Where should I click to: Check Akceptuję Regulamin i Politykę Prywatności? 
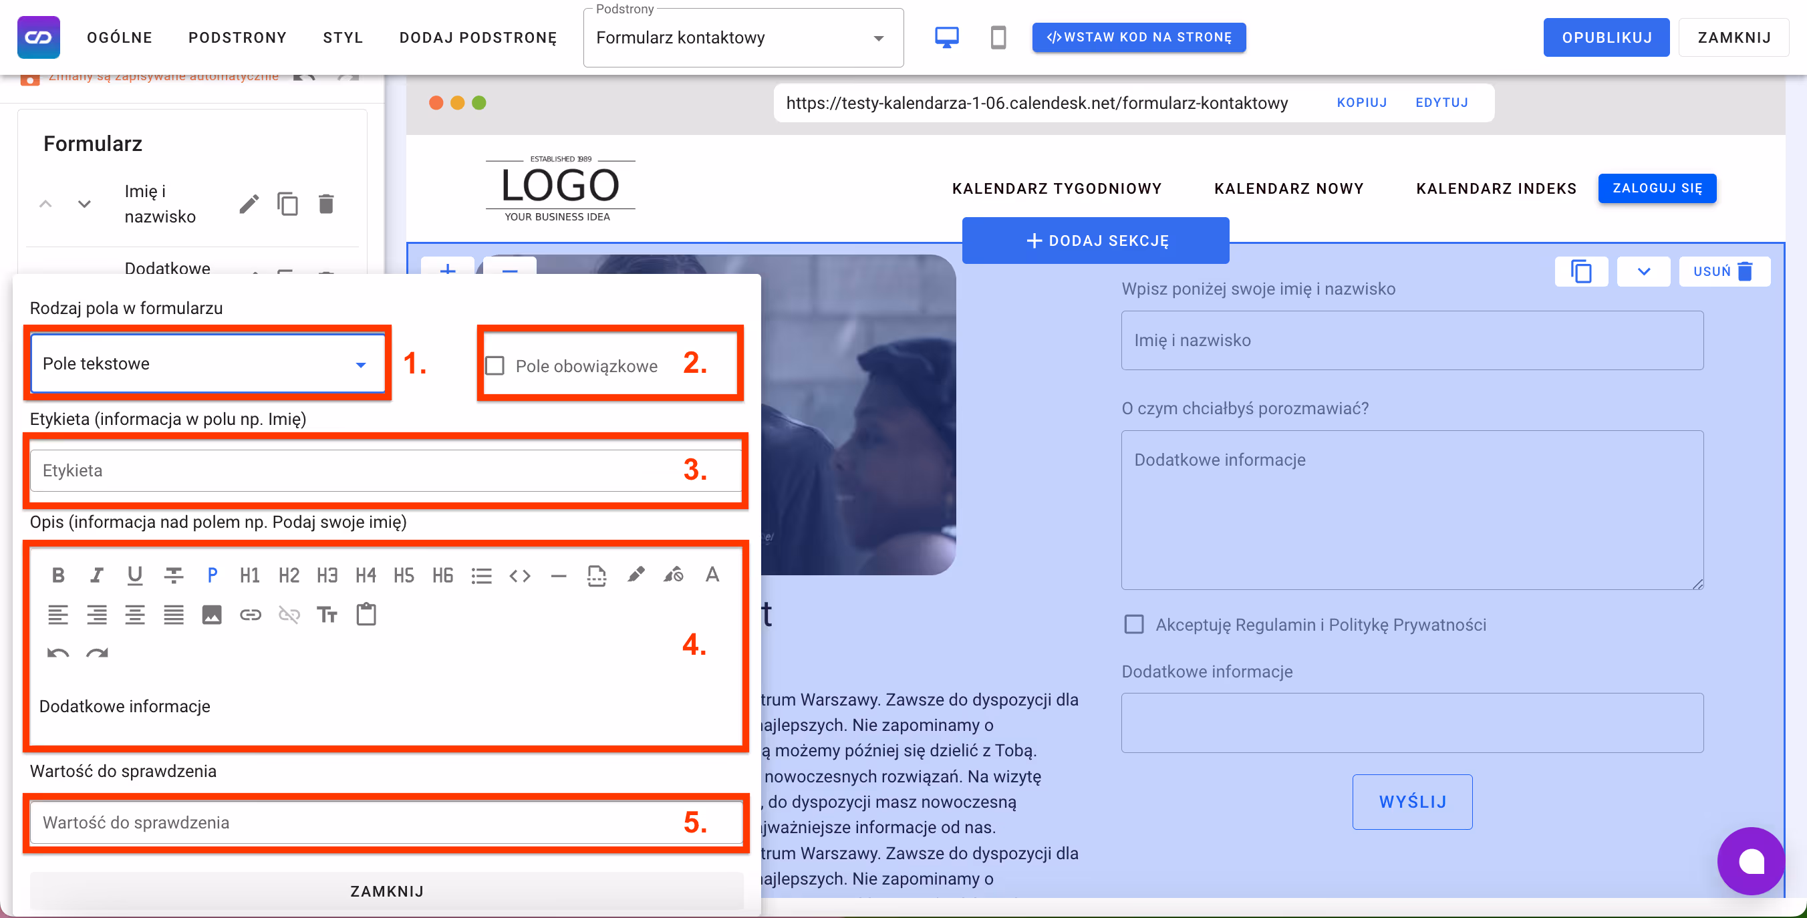(1133, 624)
